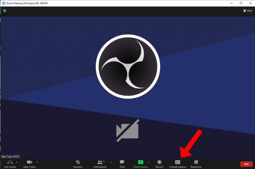Viewport: 255px width, 169px height.
Task: Open the View layout menu
Action: click(248, 11)
